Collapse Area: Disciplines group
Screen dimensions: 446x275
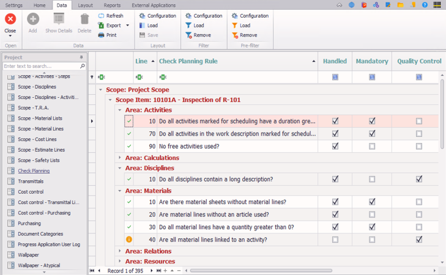120,168
